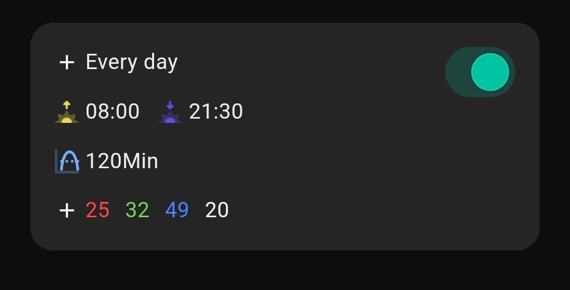The width and height of the screenshot is (570, 290).
Task: Select the 120Min ramp duration
Action: pos(122,161)
